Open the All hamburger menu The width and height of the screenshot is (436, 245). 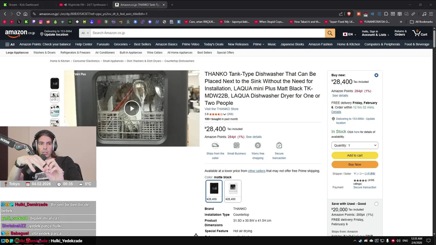click(x=10, y=44)
